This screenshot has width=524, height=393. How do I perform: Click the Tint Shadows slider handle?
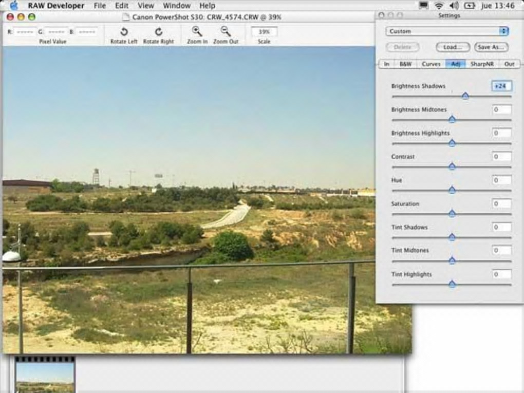(x=452, y=237)
